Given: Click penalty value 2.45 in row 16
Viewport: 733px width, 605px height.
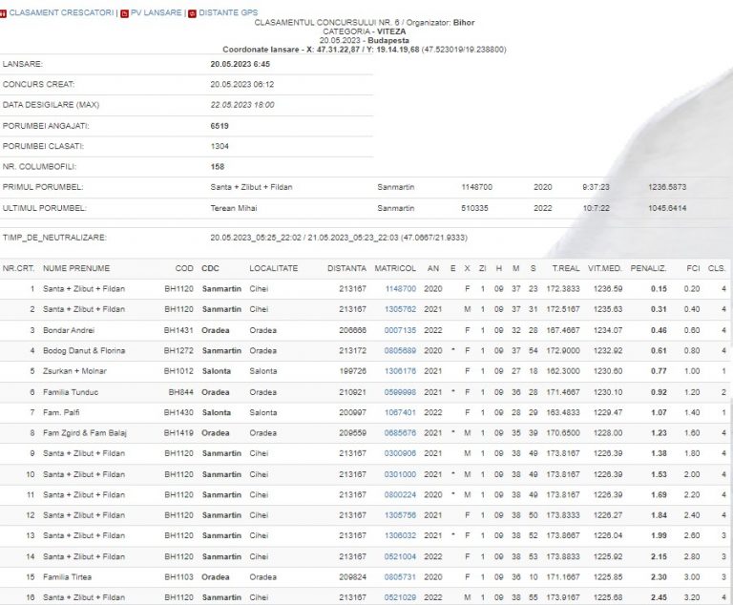Looking at the screenshot, I should 659,597.
